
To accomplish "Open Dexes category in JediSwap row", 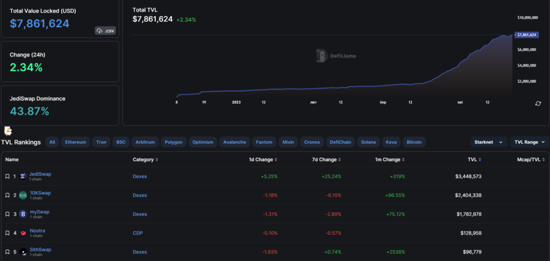I will (140, 177).
